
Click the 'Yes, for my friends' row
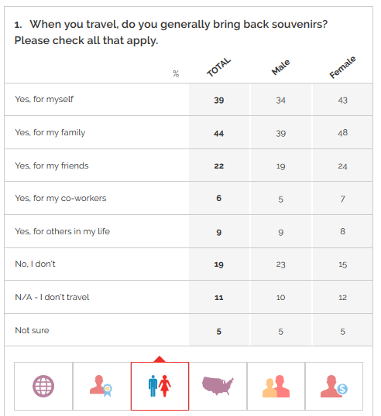(x=188, y=165)
